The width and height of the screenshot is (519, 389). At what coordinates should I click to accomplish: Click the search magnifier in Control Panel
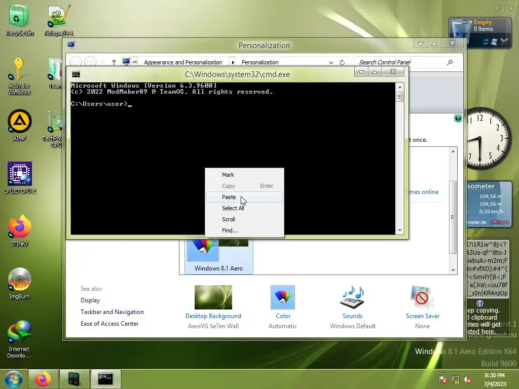point(450,62)
